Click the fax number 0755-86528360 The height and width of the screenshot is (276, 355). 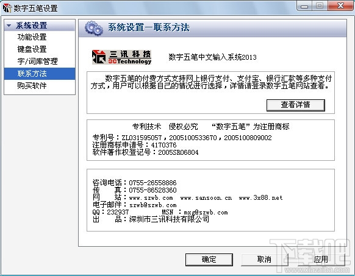point(152,190)
